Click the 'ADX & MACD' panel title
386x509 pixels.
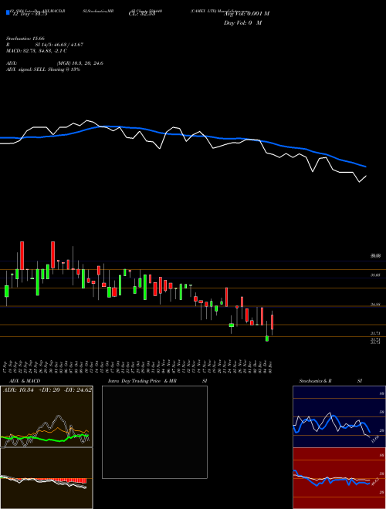25,381
